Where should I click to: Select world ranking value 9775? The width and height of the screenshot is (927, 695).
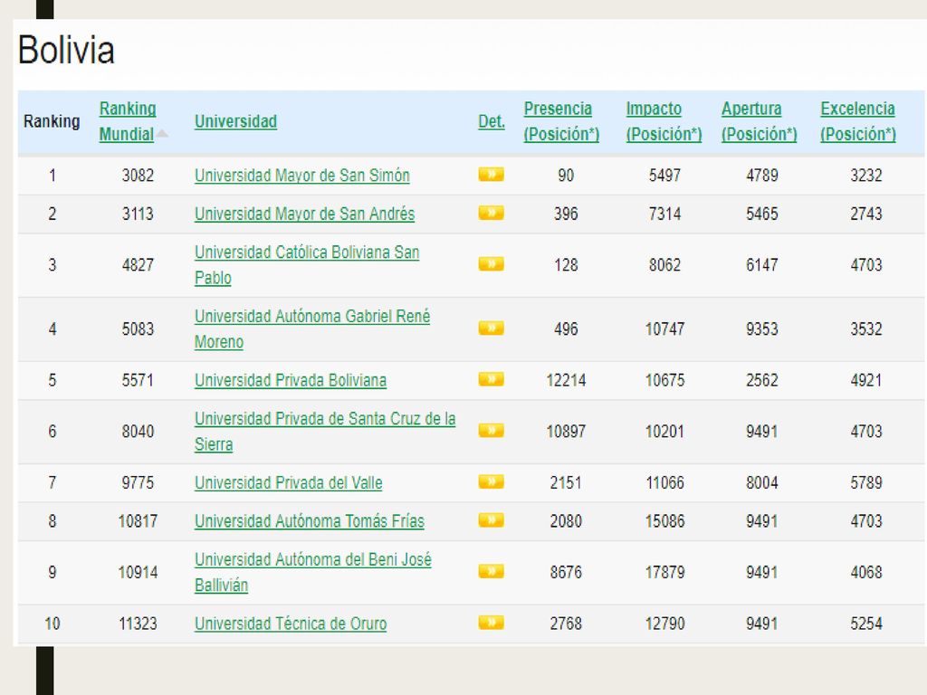[138, 483]
